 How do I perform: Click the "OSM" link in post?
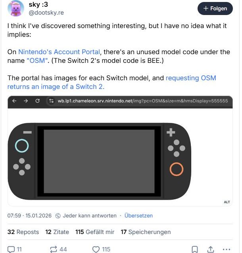tap(36, 60)
